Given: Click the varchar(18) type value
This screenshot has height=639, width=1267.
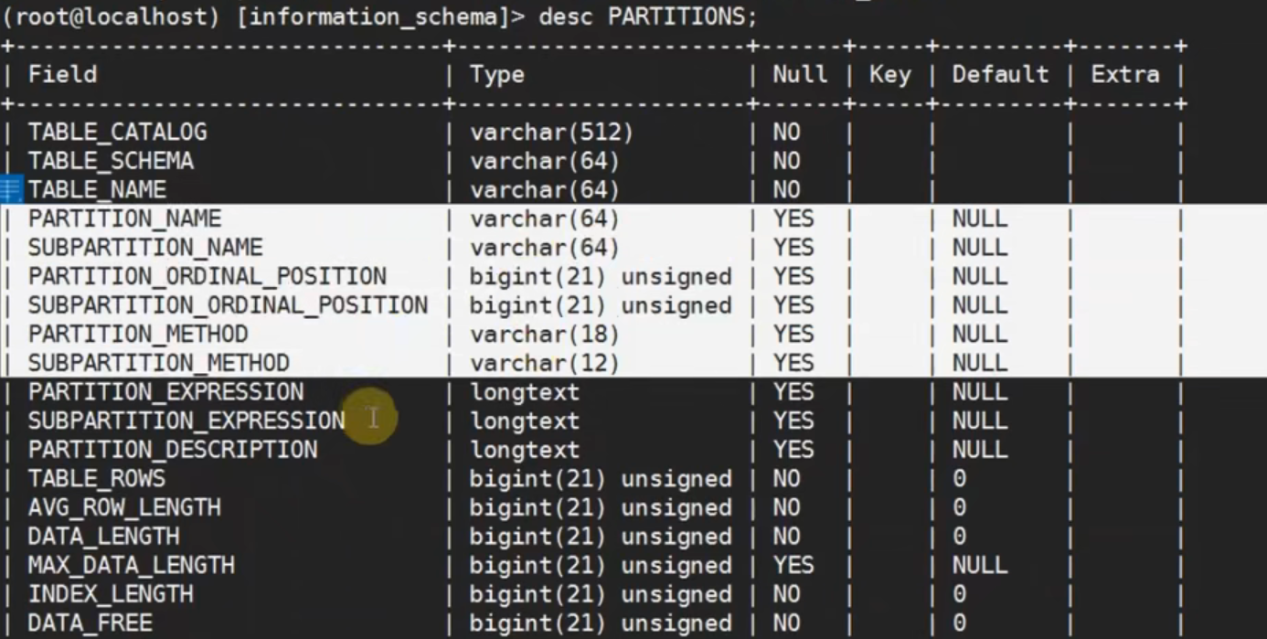Looking at the screenshot, I should click(545, 335).
